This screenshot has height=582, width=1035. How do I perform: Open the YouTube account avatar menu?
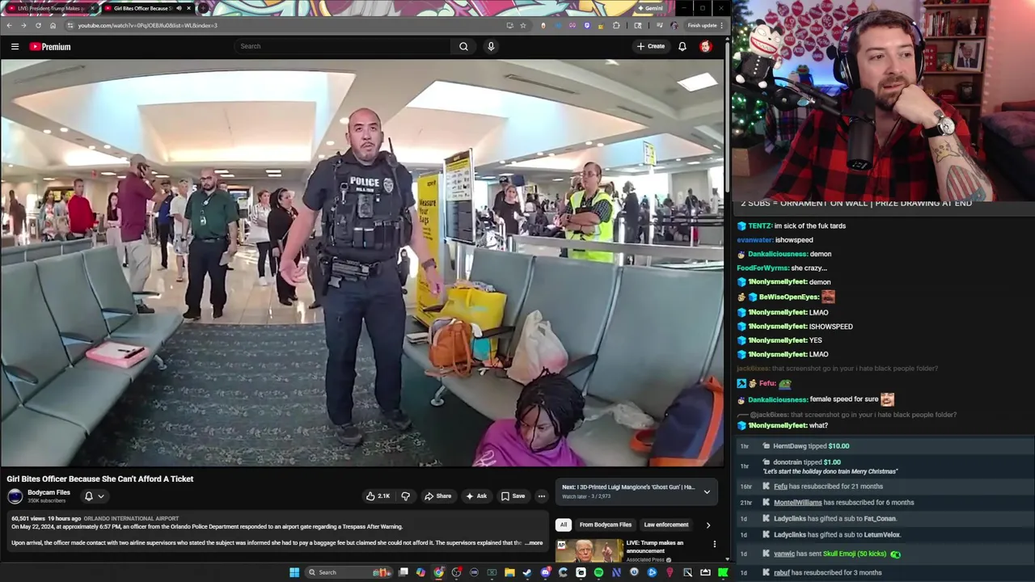point(705,46)
